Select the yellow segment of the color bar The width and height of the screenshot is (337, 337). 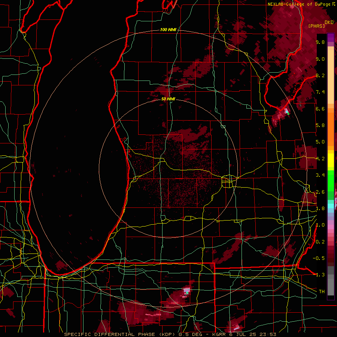coord(331,160)
